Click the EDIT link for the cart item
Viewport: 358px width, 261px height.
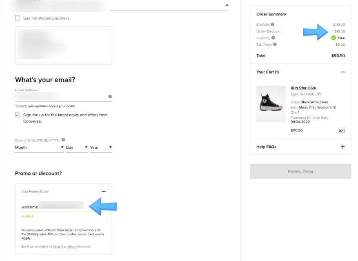[342, 130]
